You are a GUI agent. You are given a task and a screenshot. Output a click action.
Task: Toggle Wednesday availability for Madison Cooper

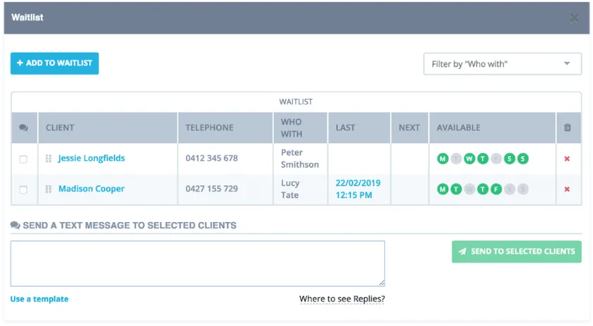469,189
